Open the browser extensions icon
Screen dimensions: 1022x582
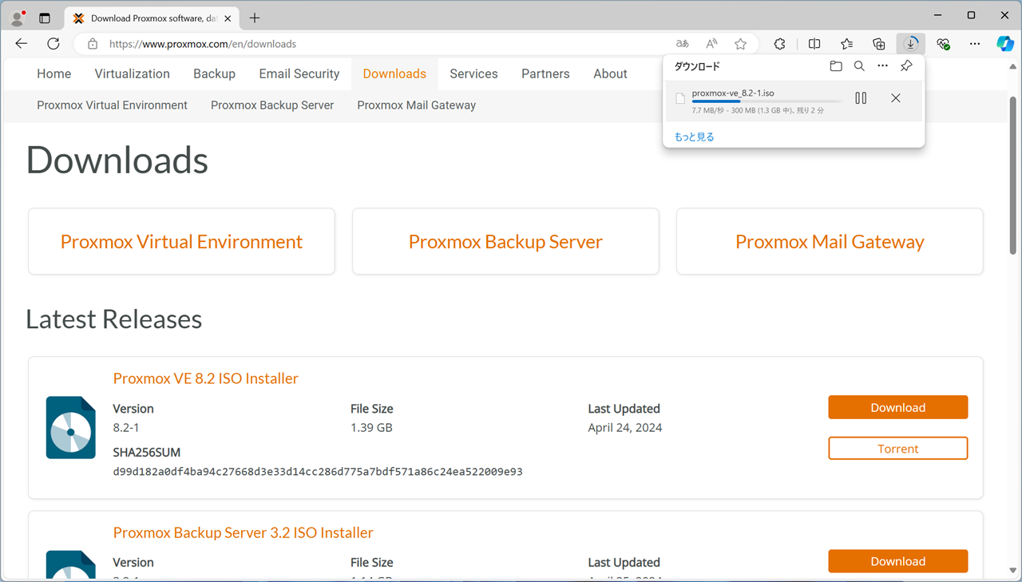(779, 44)
